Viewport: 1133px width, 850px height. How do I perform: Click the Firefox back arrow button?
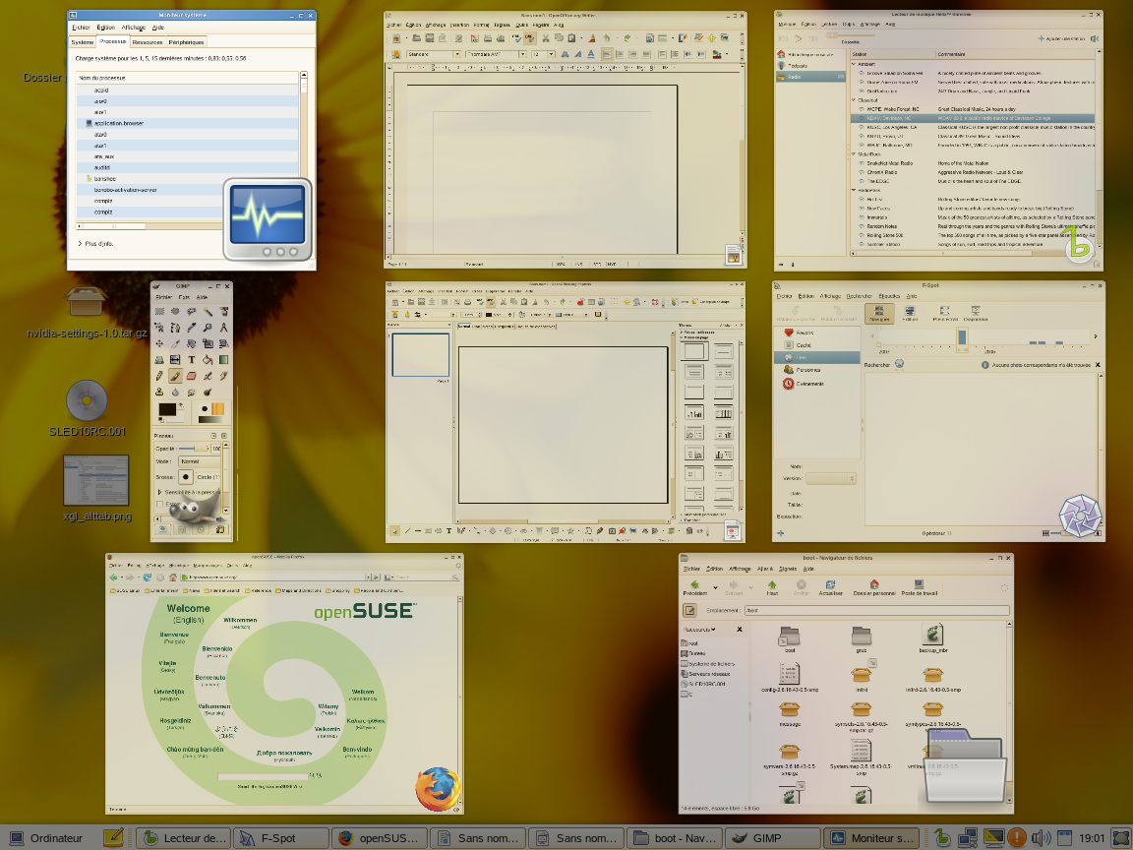coord(113,577)
